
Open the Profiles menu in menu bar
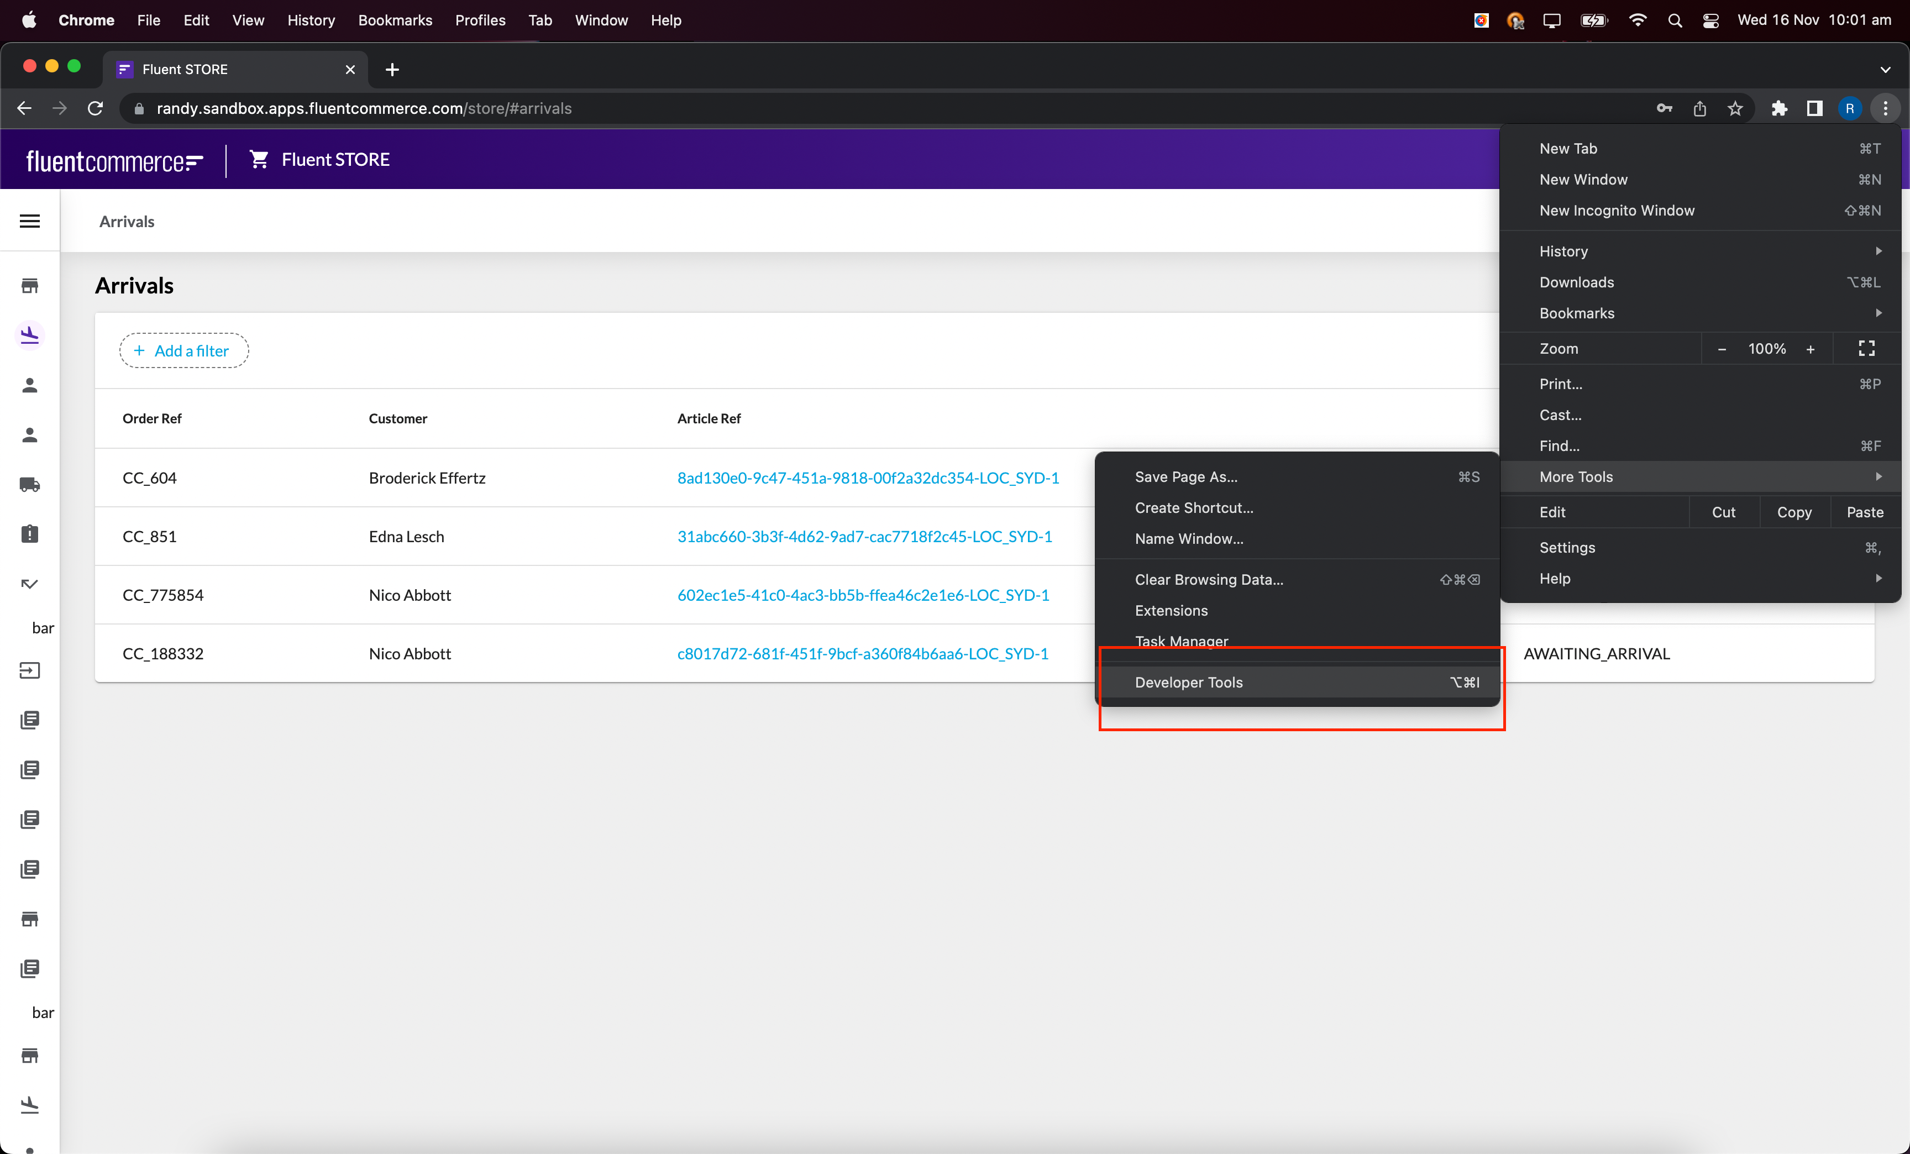pyautogui.click(x=479, y=20)
